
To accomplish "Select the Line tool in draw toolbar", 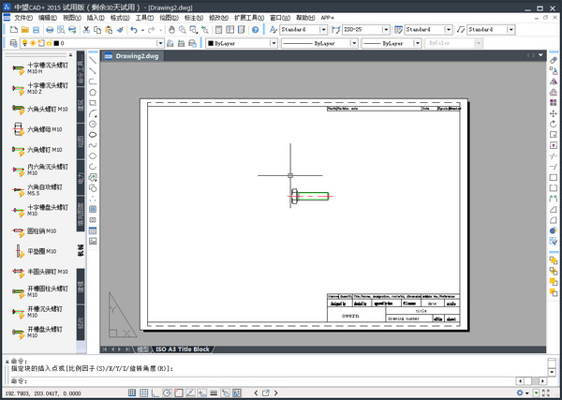I will 93,60.
